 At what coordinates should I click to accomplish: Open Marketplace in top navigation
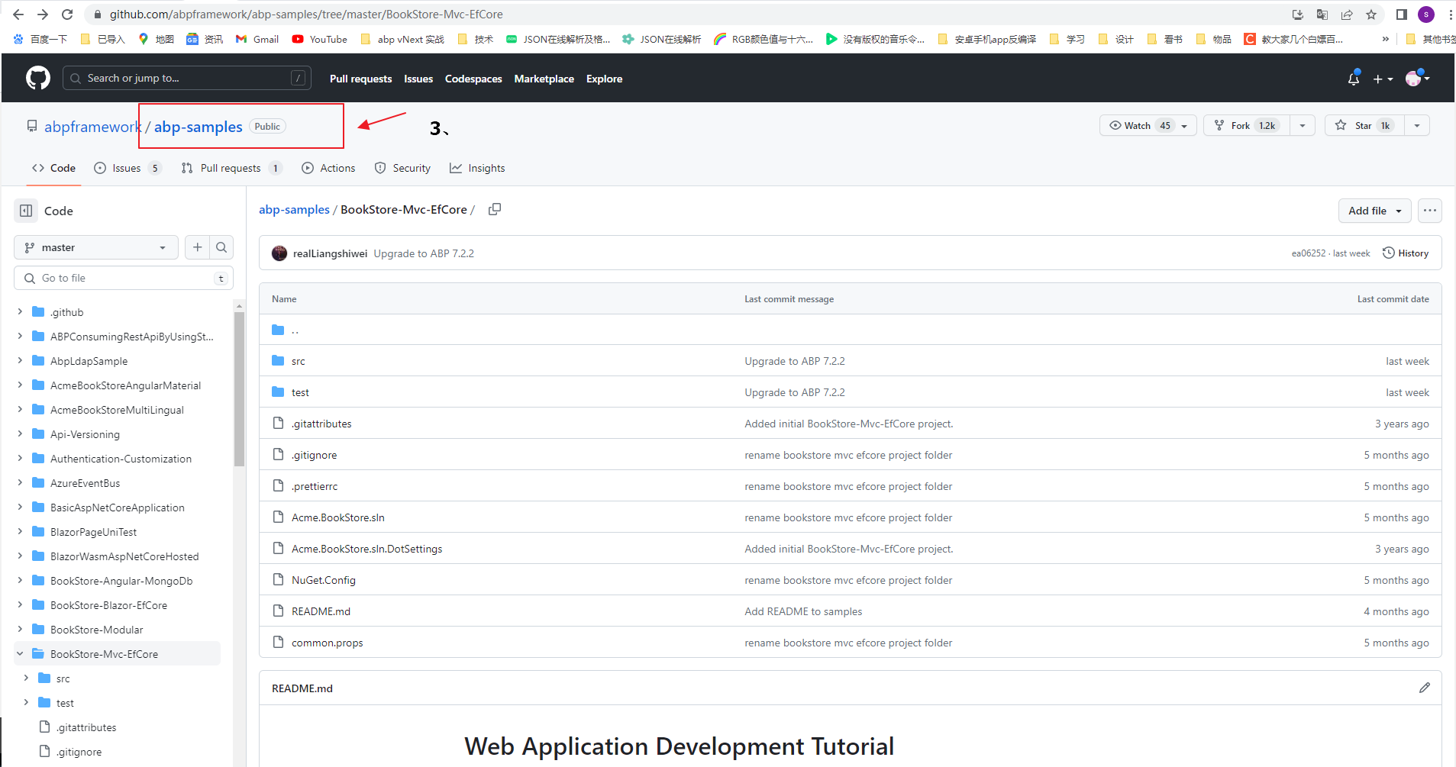click(544, 79)
